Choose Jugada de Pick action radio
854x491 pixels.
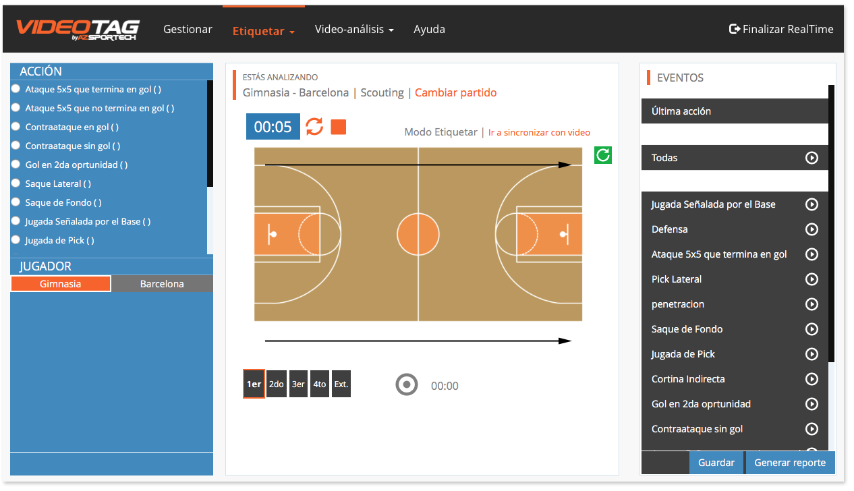(x=16, y=240)
